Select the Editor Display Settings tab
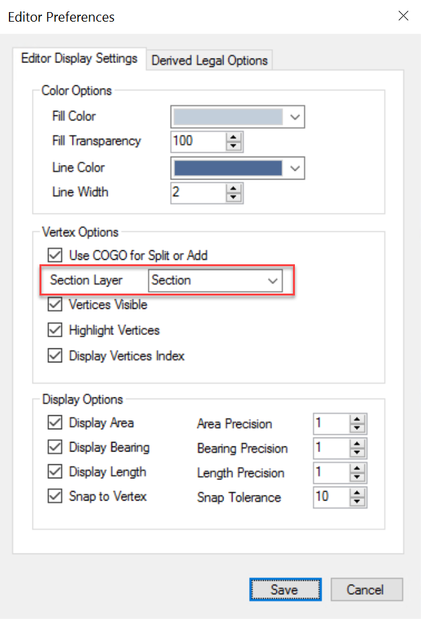421x619 pixels. (x=79, y=59)
